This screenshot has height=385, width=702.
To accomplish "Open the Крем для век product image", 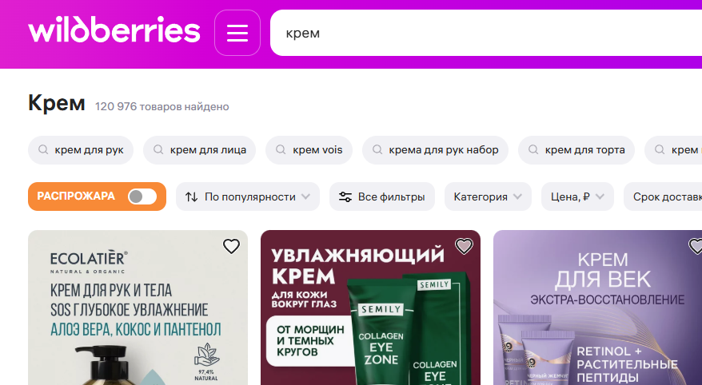I will [598, 308].
